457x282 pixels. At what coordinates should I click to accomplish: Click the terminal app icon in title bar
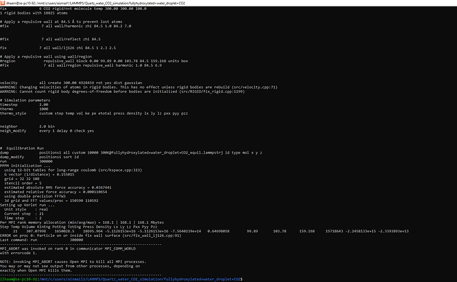[x=3, y=3]
